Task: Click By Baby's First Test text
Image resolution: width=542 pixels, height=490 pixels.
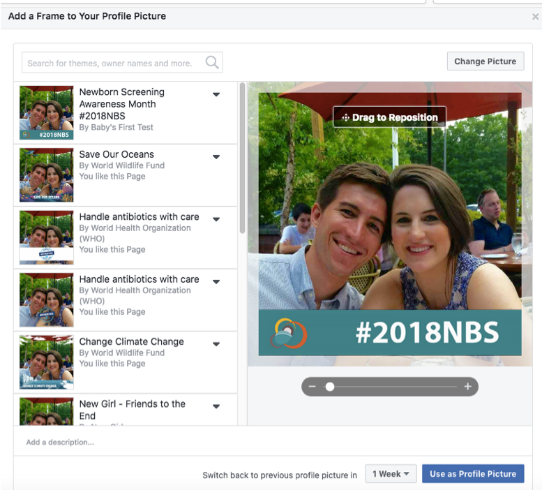Action: point(116,127)
